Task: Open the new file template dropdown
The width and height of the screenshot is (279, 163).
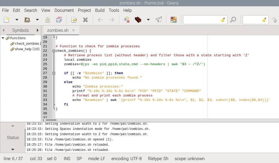Action: point(17,19)
